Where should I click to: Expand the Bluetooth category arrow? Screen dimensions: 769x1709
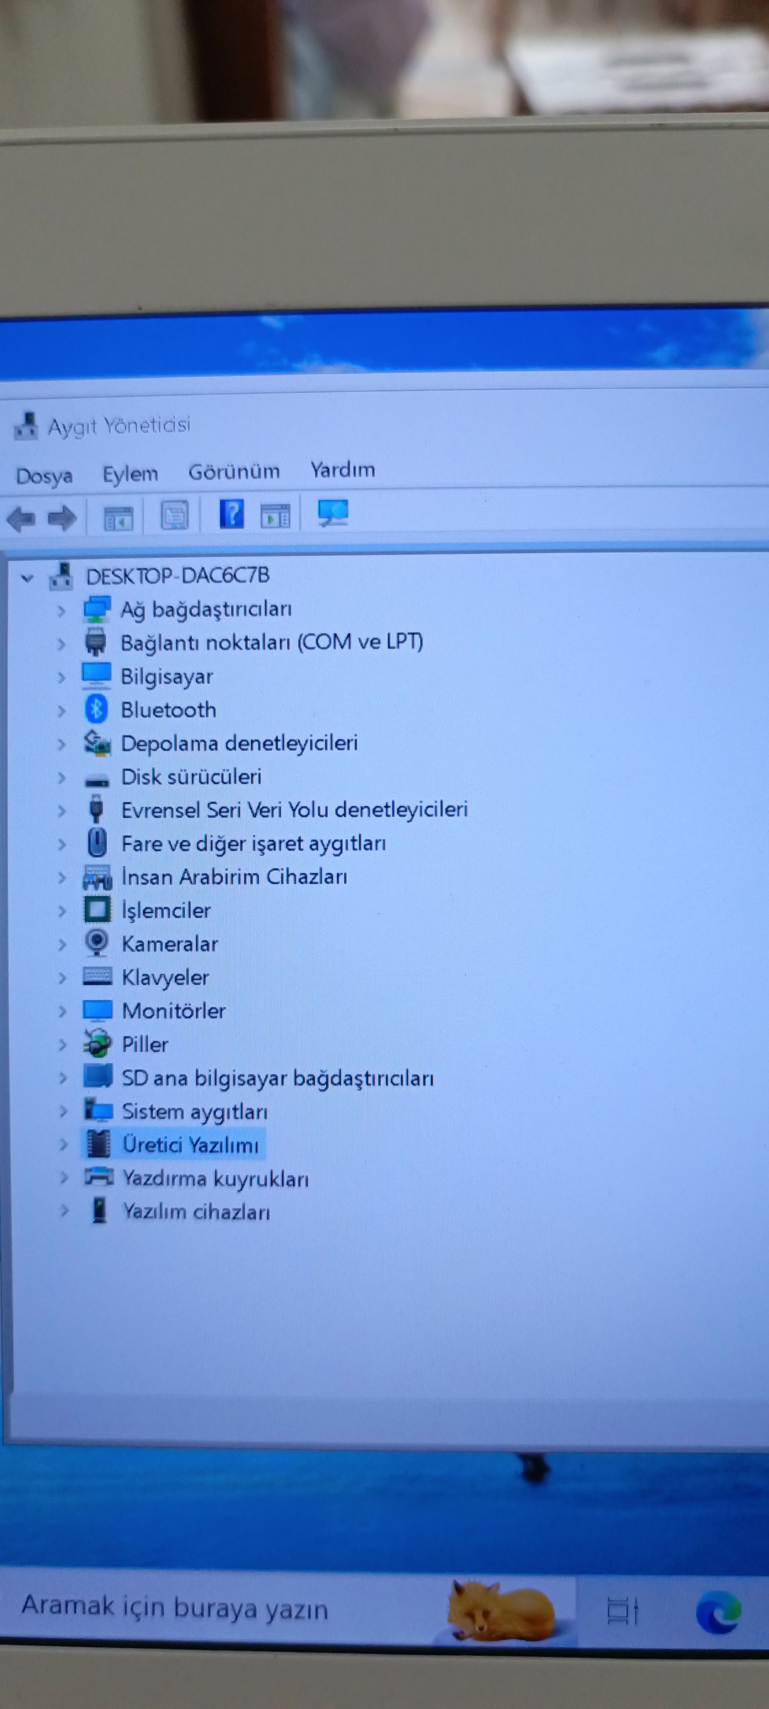(x=61, y=711)
